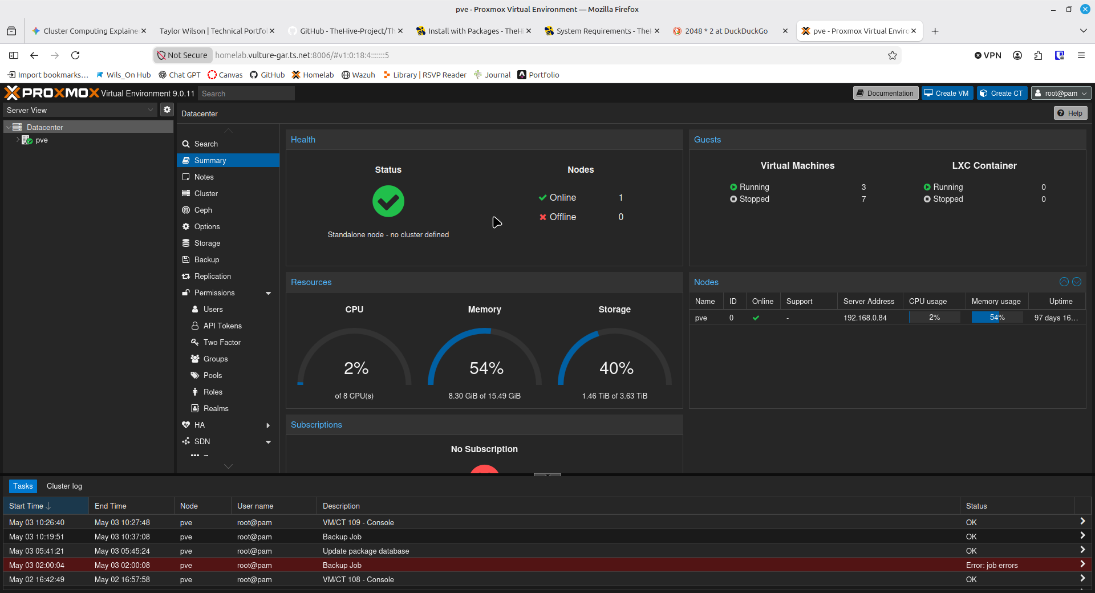Bookmark this page with the star icon
Viewport: 1095px width, 593px height.
(893, 55)
